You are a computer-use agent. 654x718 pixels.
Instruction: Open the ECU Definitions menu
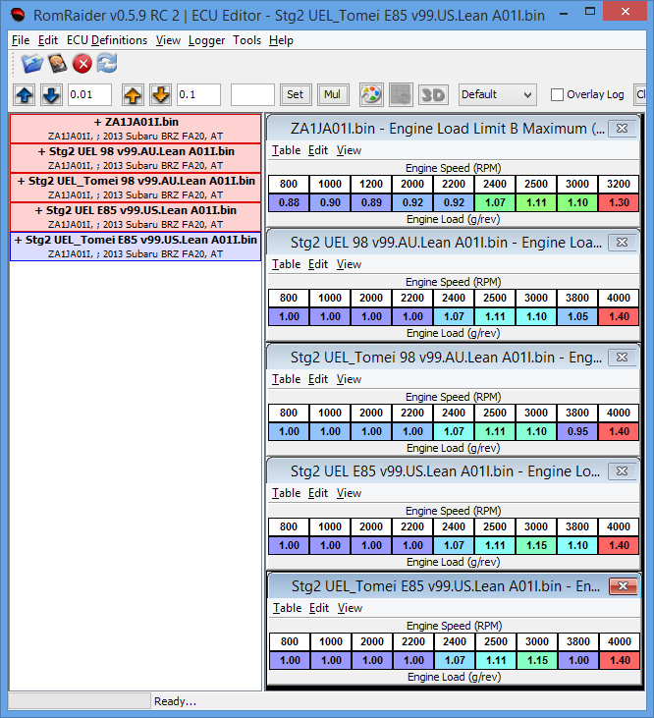(x=107, y=40)
